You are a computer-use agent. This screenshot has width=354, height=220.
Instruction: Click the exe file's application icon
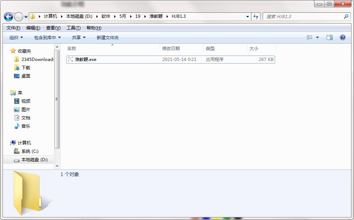(x=71, y=60)
